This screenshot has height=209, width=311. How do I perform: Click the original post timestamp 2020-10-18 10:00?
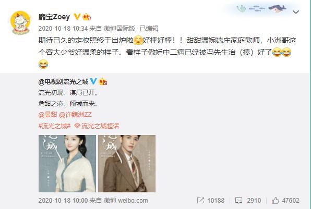(x=63, y=201)
